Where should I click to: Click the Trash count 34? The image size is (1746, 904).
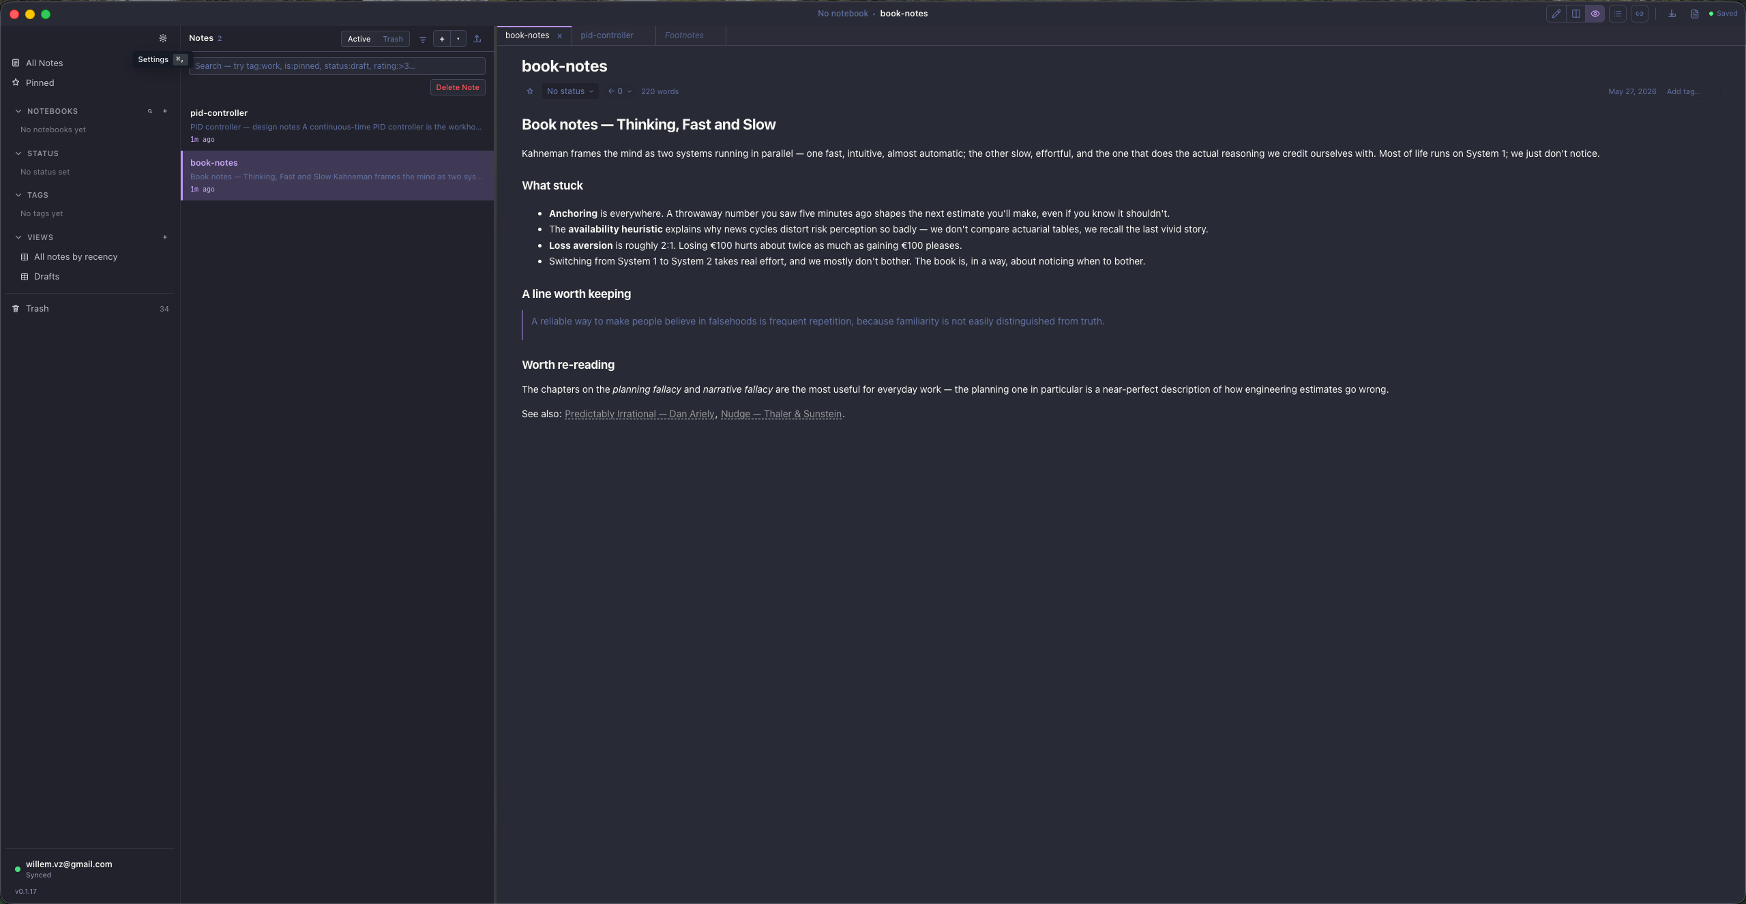[164, 309]
